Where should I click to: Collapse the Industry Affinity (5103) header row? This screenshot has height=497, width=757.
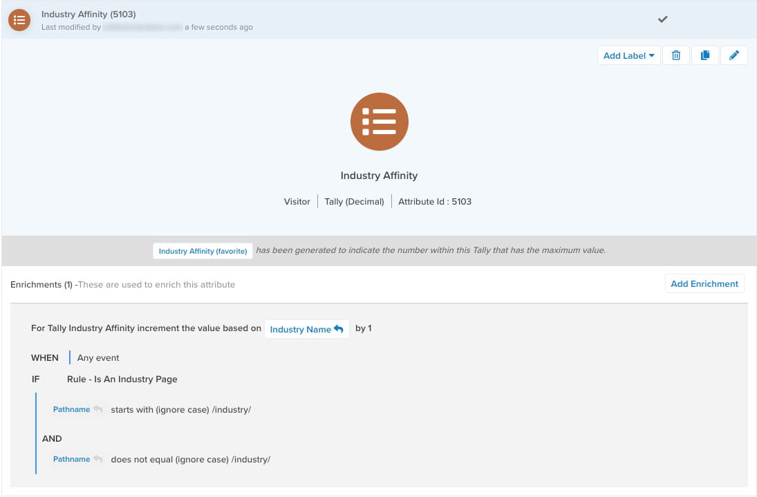coord(88,14)
